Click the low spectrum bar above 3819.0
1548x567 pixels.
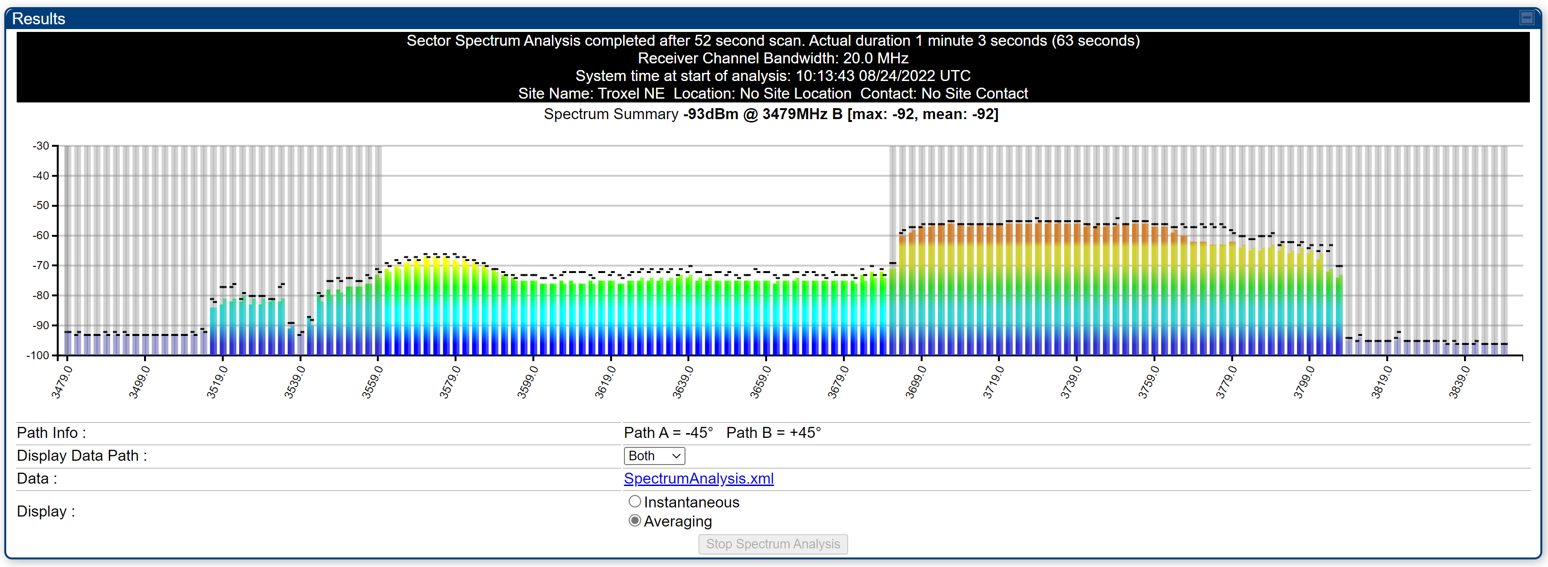1388,348
